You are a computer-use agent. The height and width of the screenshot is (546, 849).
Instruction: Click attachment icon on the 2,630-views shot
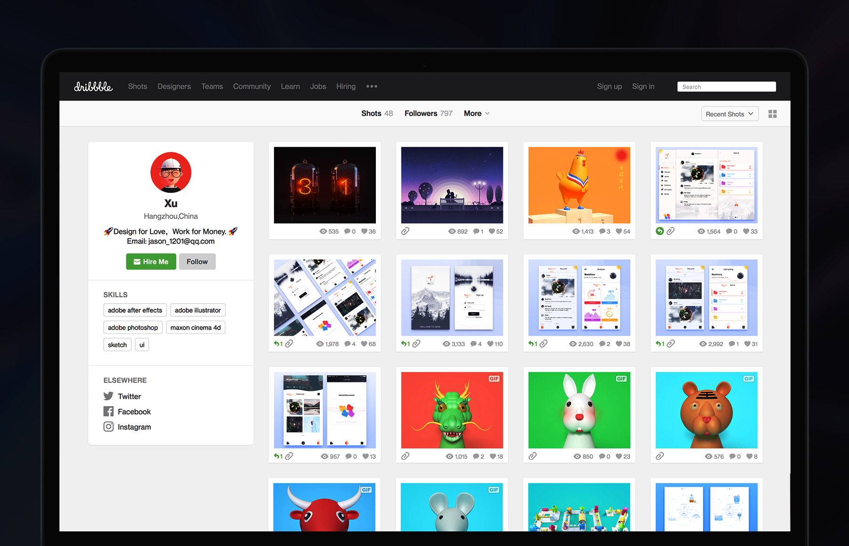544,344
